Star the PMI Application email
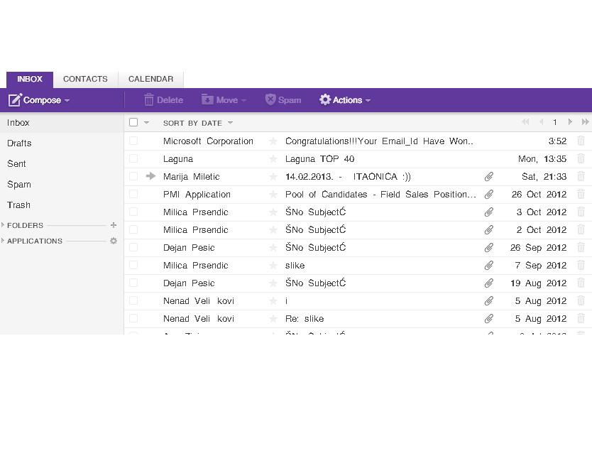Viewport: 592px width, 451px height. [273, 195]
